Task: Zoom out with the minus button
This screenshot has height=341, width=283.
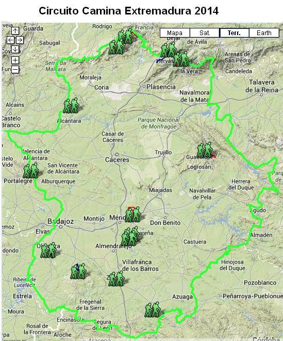Action: pos(15,70)
